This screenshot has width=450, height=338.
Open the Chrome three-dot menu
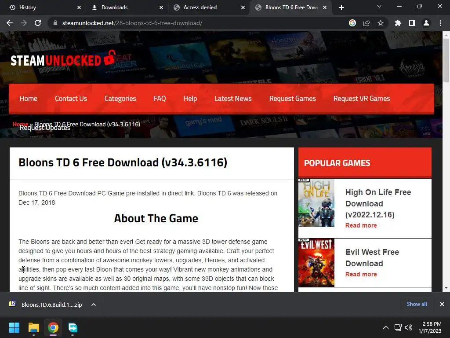[440, 23]
